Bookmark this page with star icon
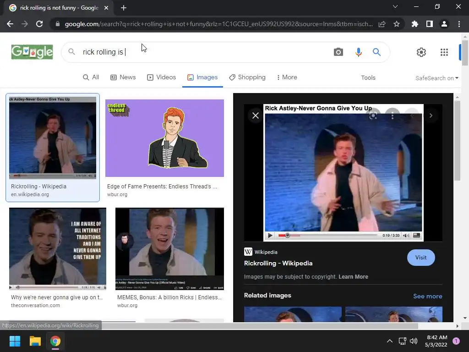This screenshot has width=469, height=352. click(x=396, y=24)
